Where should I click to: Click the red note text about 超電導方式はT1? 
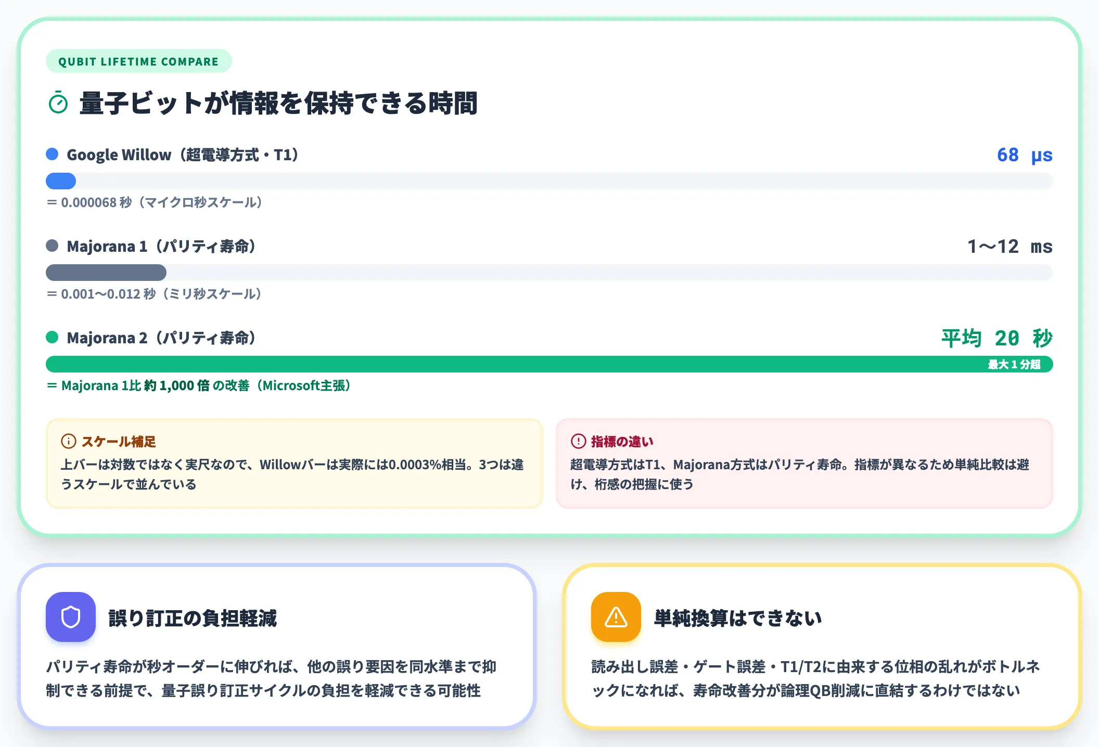800,474
